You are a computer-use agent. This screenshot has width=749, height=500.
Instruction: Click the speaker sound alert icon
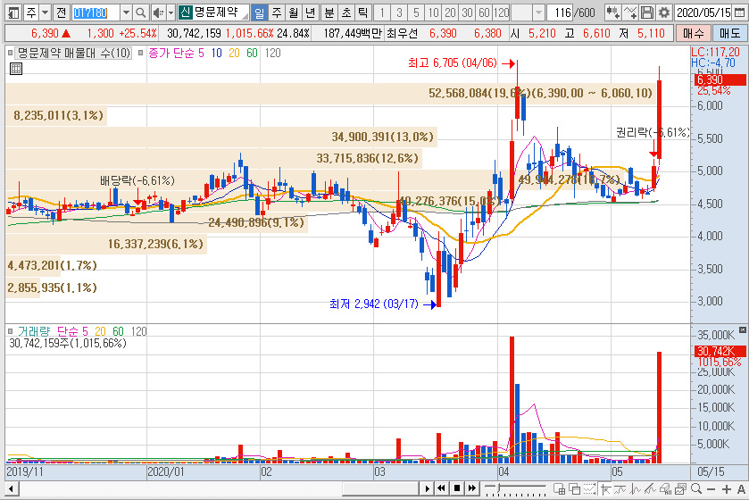[158, 12]
